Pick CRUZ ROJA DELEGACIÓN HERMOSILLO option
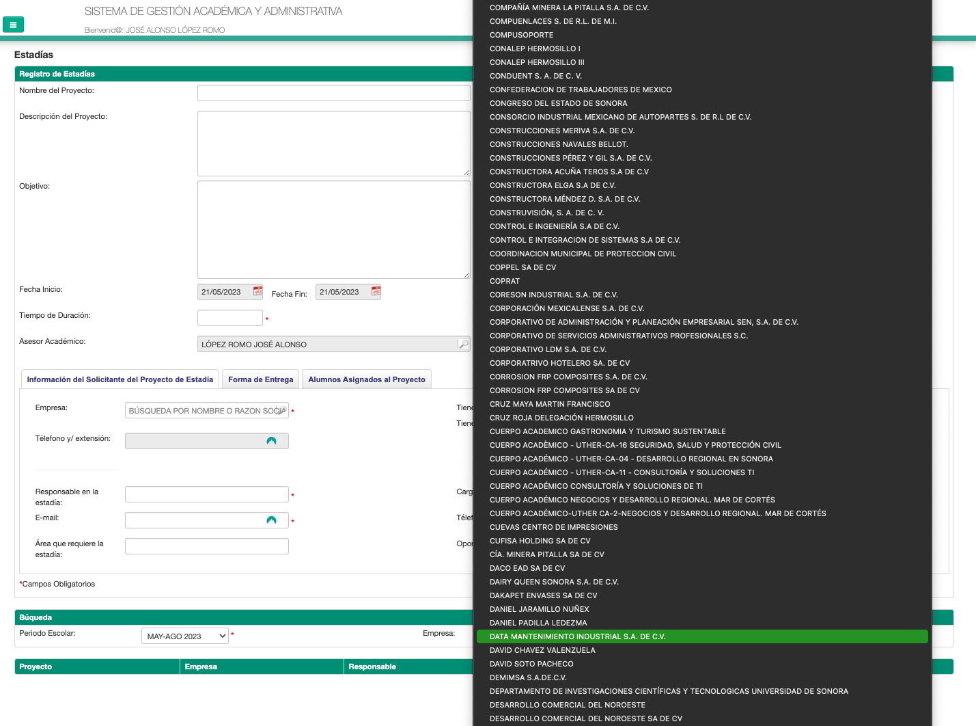The height and width of the screenshot is (726, 976). pyautogui.click(x=561, y=418)
